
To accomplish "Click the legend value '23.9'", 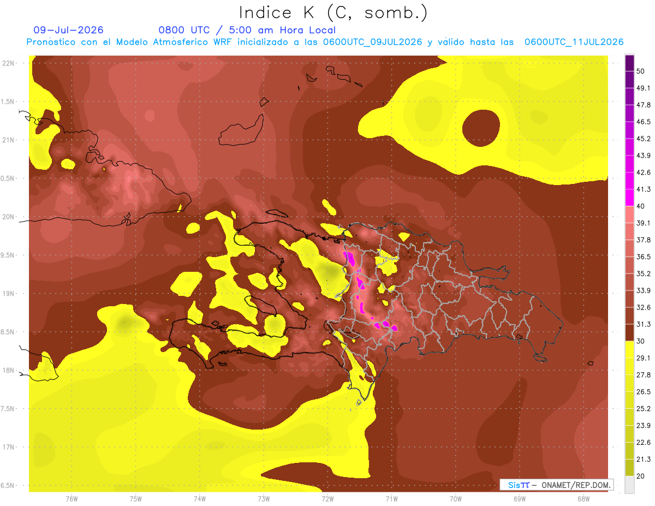I will tap(644, 425).
